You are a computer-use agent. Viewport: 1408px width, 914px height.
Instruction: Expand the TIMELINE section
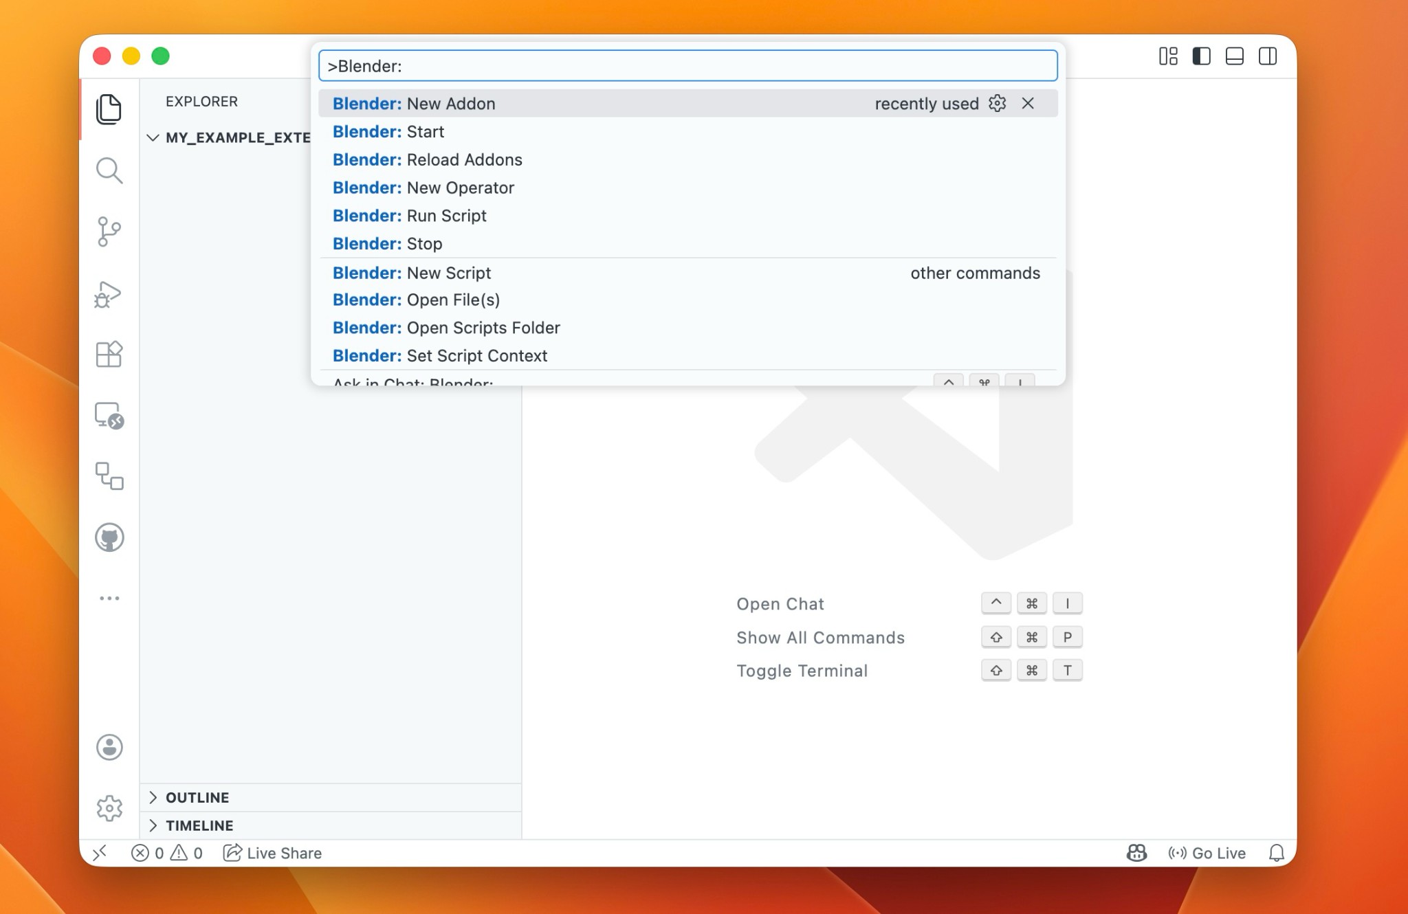coord(199,825)
